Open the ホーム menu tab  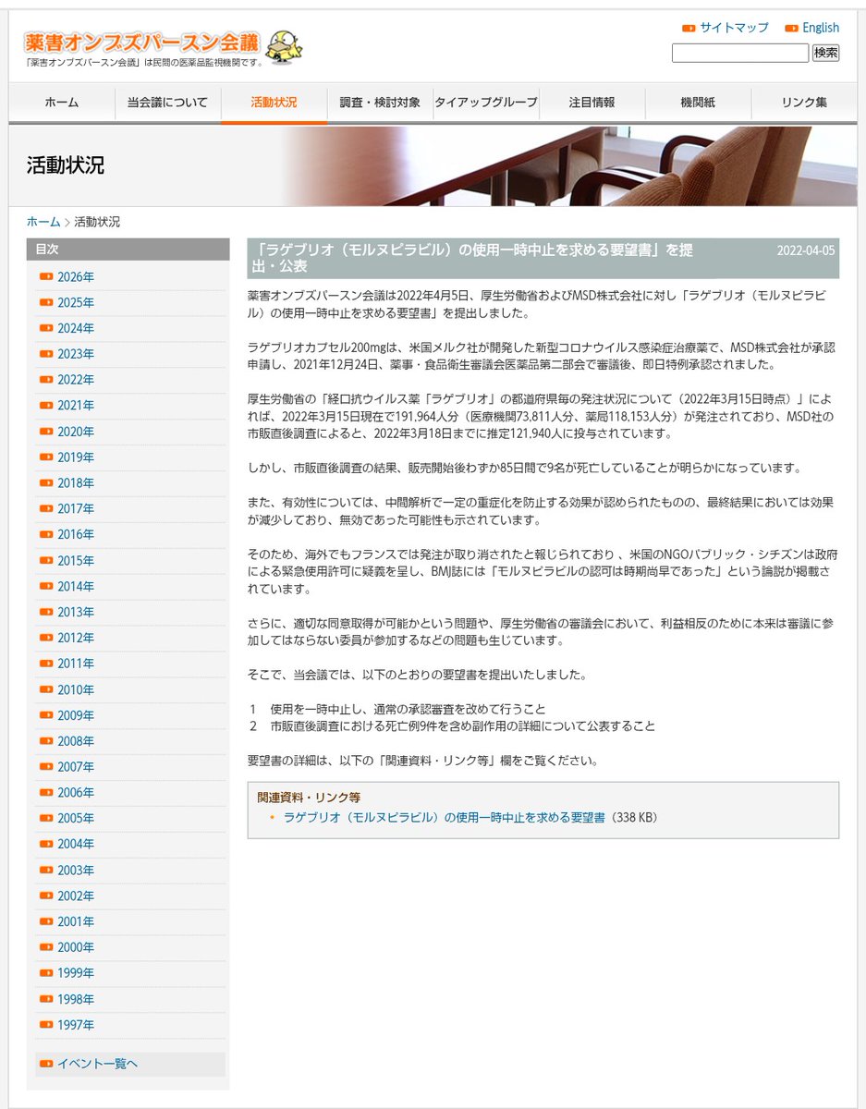point(62,103)
